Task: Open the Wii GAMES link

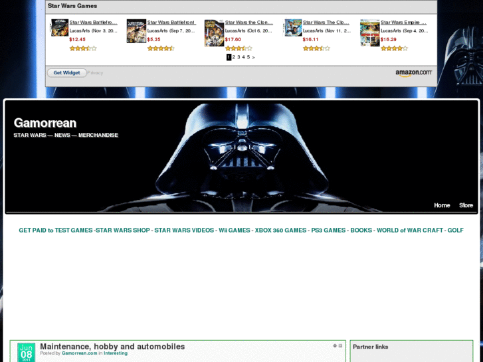Action: (x=235, y=230)
